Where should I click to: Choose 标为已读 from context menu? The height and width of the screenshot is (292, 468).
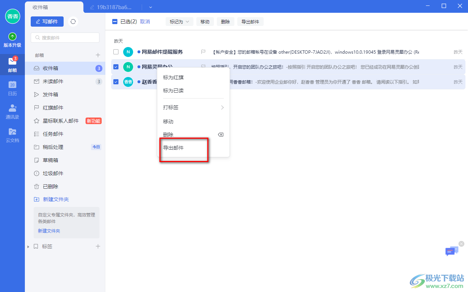point(193,91)
